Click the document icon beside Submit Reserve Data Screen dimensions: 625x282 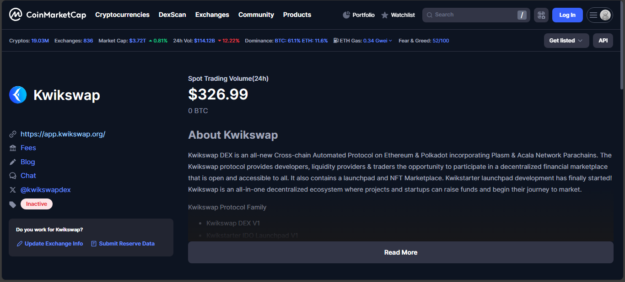point(94,244)
